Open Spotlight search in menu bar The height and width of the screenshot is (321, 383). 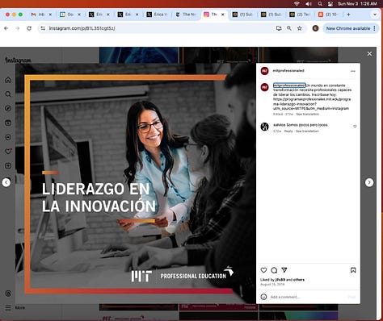coord(320,4)
